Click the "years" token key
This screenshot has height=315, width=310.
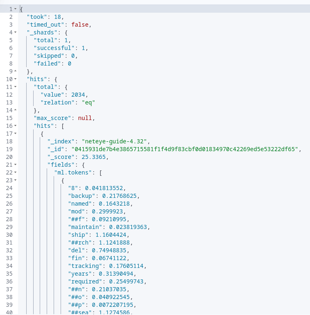click(x=80, y=274)
